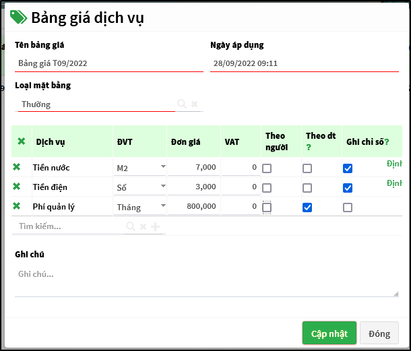The height and width of the screenshot is (351, 411).
Task: Tick Ghi chỉ số for Phí quản lý
Action: point(348,208)
